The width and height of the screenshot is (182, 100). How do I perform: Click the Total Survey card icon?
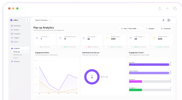click(37, 38)
